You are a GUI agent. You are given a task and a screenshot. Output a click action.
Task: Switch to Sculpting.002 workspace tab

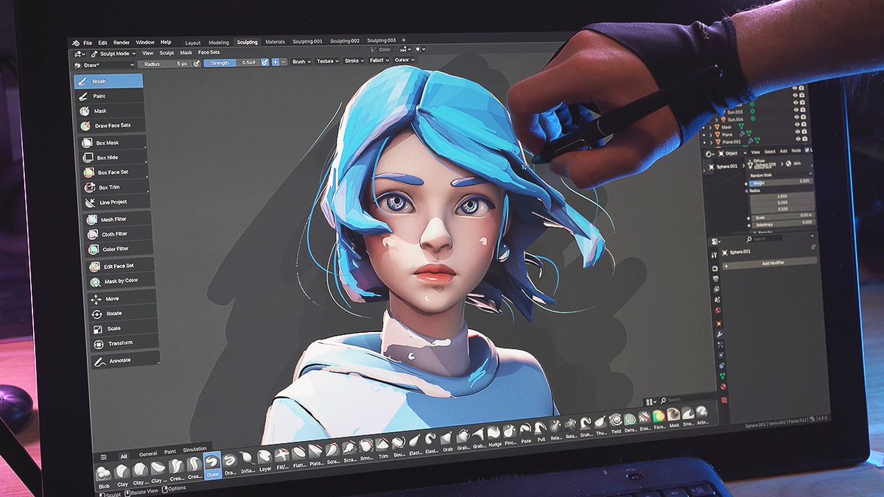345,41
